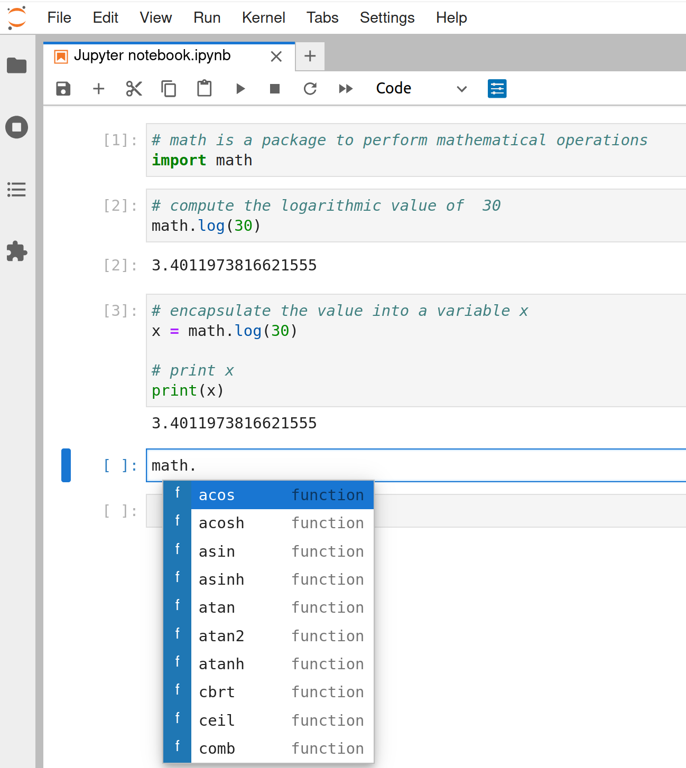This screenshot has height=768, width=686.
Task: Open the Settings menu
Action: [387, 18]
